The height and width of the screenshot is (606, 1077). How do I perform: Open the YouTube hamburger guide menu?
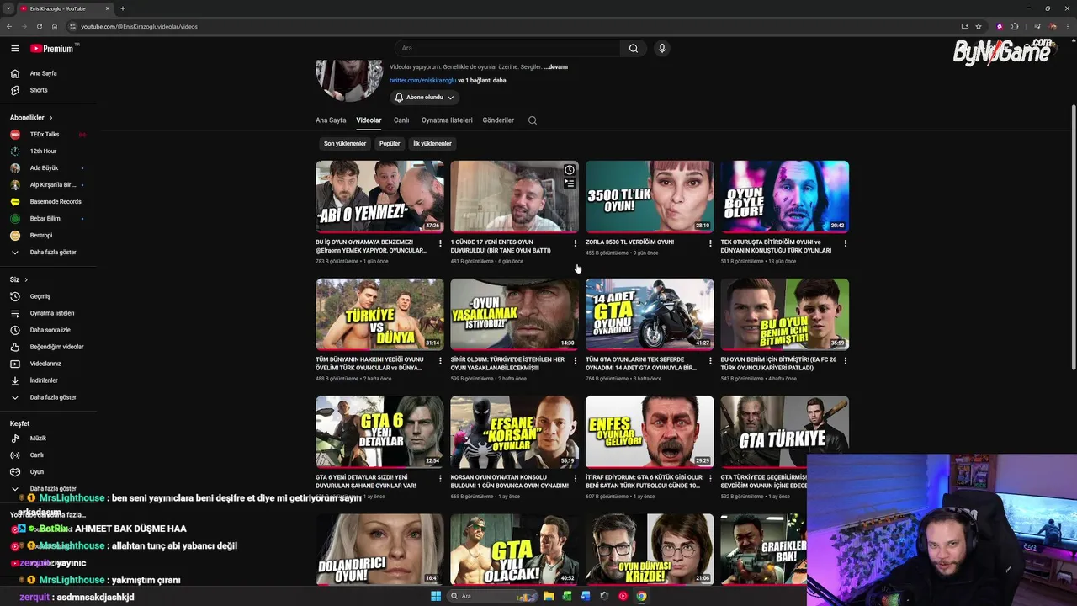[14, 48]
